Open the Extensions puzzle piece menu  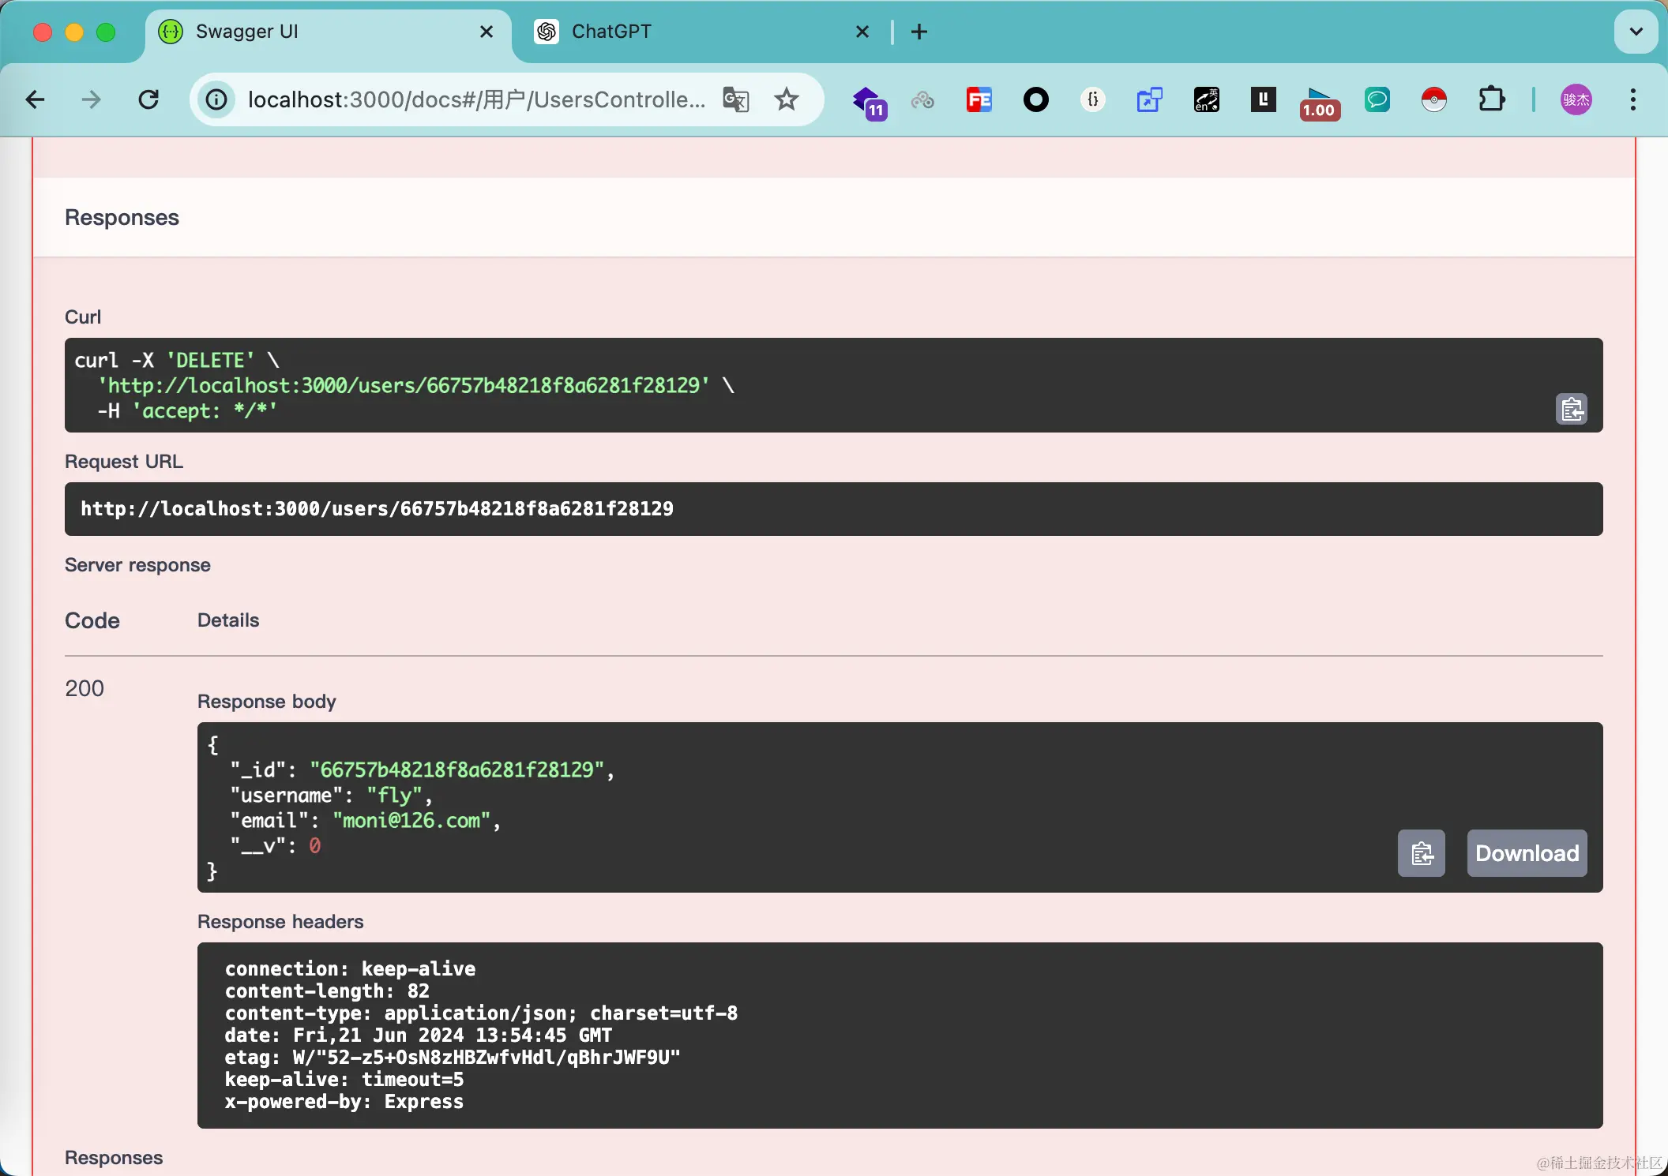[1491, 99]
